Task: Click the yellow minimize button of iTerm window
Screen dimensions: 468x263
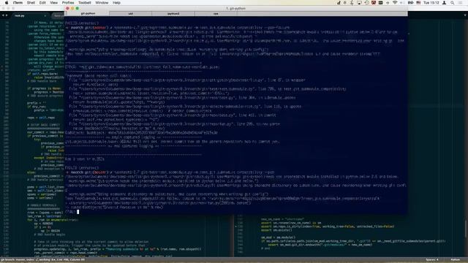Action: pos(72,8)
